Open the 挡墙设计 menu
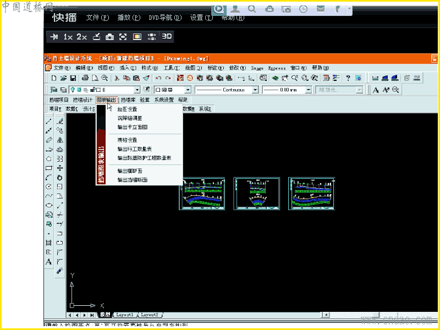Image resolution: width=440 pixels, height=330 pixels. [x=82, y=100]
